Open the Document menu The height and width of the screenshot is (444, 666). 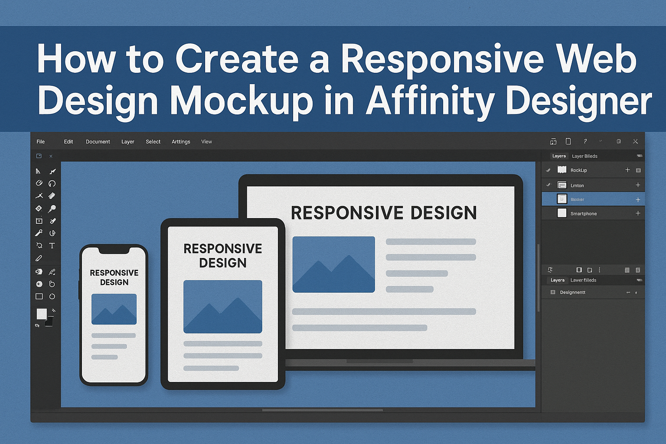pos(98,142)
